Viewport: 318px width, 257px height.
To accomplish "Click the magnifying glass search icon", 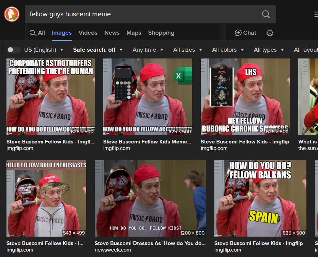I will [x=266, y=14].
